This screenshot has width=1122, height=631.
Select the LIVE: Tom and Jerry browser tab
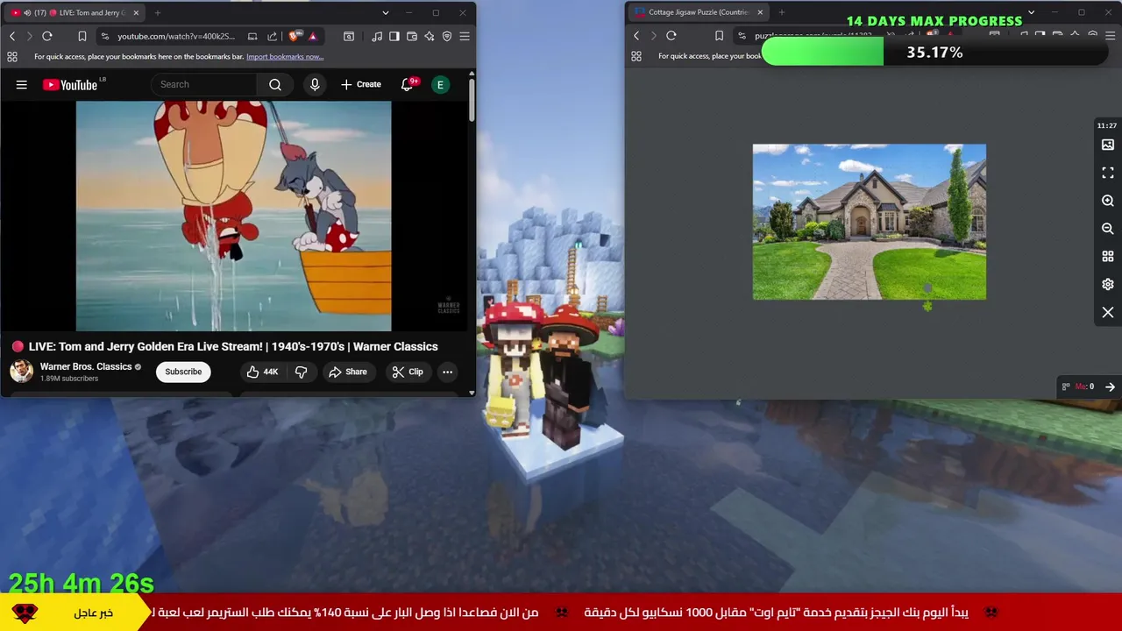pos(75,12)
